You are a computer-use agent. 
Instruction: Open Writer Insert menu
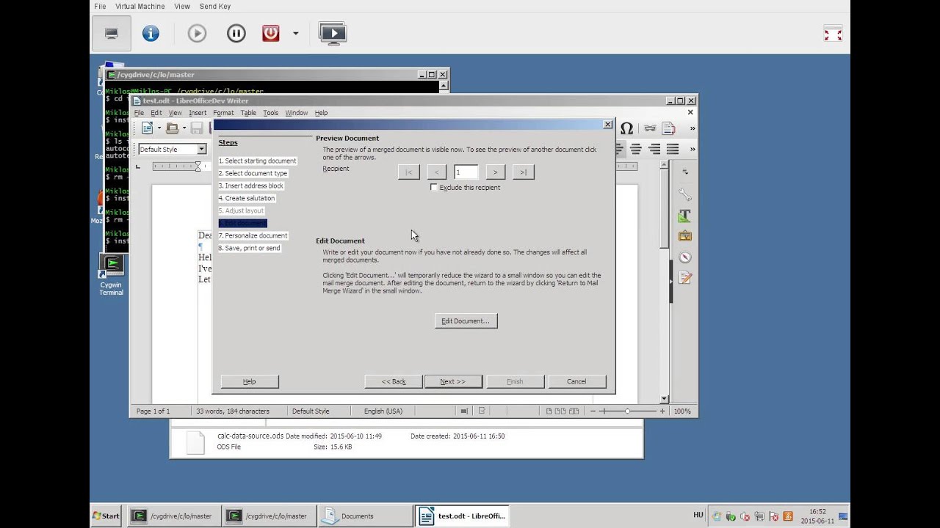(198, 113)
